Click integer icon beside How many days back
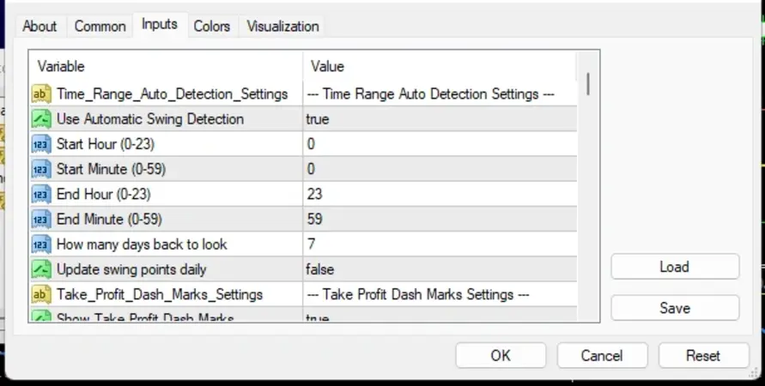Viewport: 765px width, 386px height. pyautogui.click(x=41, y=244)
